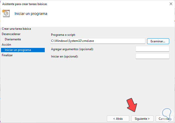Open the Acción step in sidebar
Image resolution: width=175 pixels, height=123 pixels.
pos(7,45)
